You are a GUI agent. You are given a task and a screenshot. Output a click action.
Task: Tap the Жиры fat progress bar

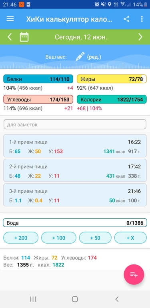point(112,79)
